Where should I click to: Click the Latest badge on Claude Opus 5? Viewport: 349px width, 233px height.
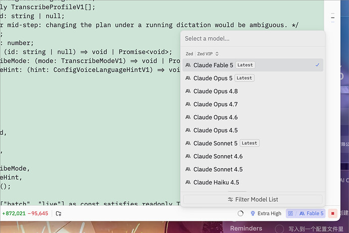point(244,78)
